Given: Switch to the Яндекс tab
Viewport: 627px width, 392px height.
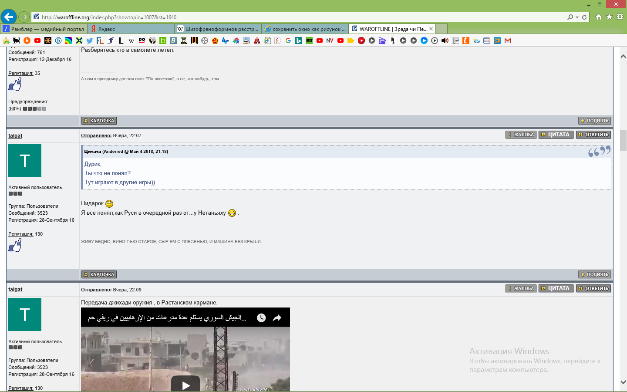Looking at the screenshot, I should [x=131, y=29].
